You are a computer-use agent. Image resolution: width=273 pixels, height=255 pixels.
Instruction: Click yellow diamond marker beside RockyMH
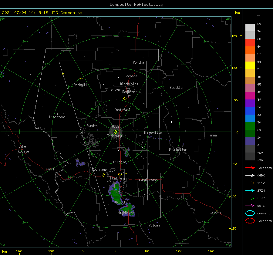coord(81,79)
